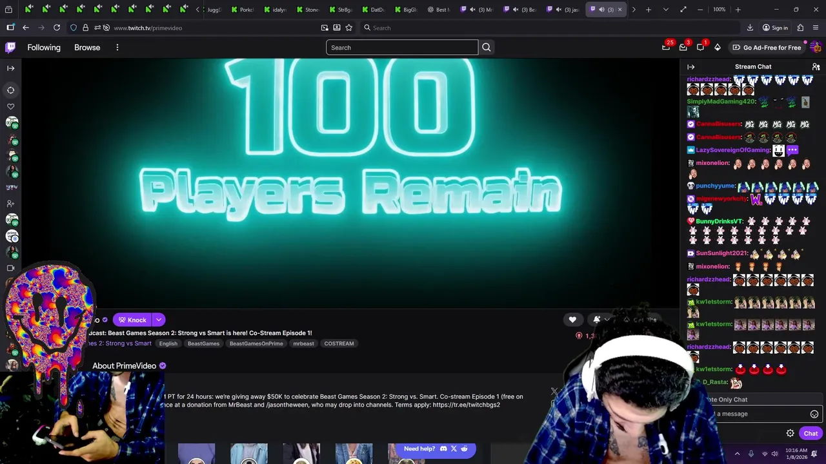Open the list all tabs dropdown
This screenshot has width=826, height=464.
pyautogui.click(x=665, y=10)
